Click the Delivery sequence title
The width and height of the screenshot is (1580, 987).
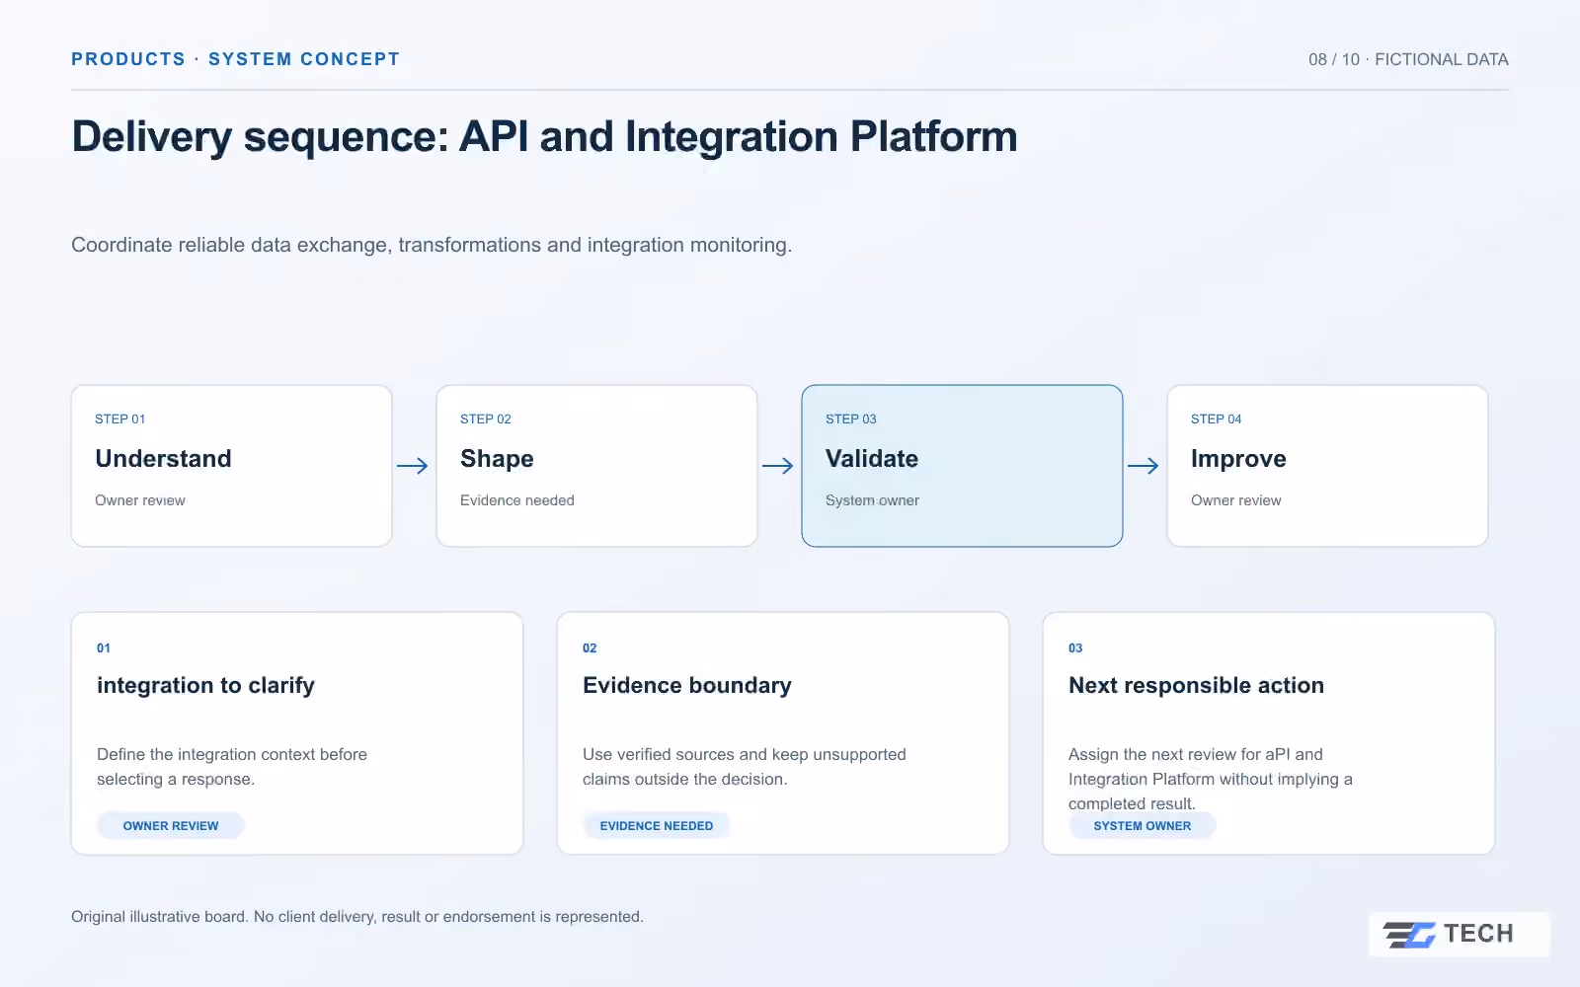[544, 137]
